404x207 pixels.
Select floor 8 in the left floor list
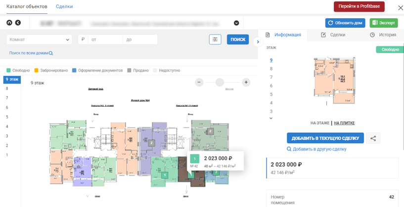[x=7, y=88]
